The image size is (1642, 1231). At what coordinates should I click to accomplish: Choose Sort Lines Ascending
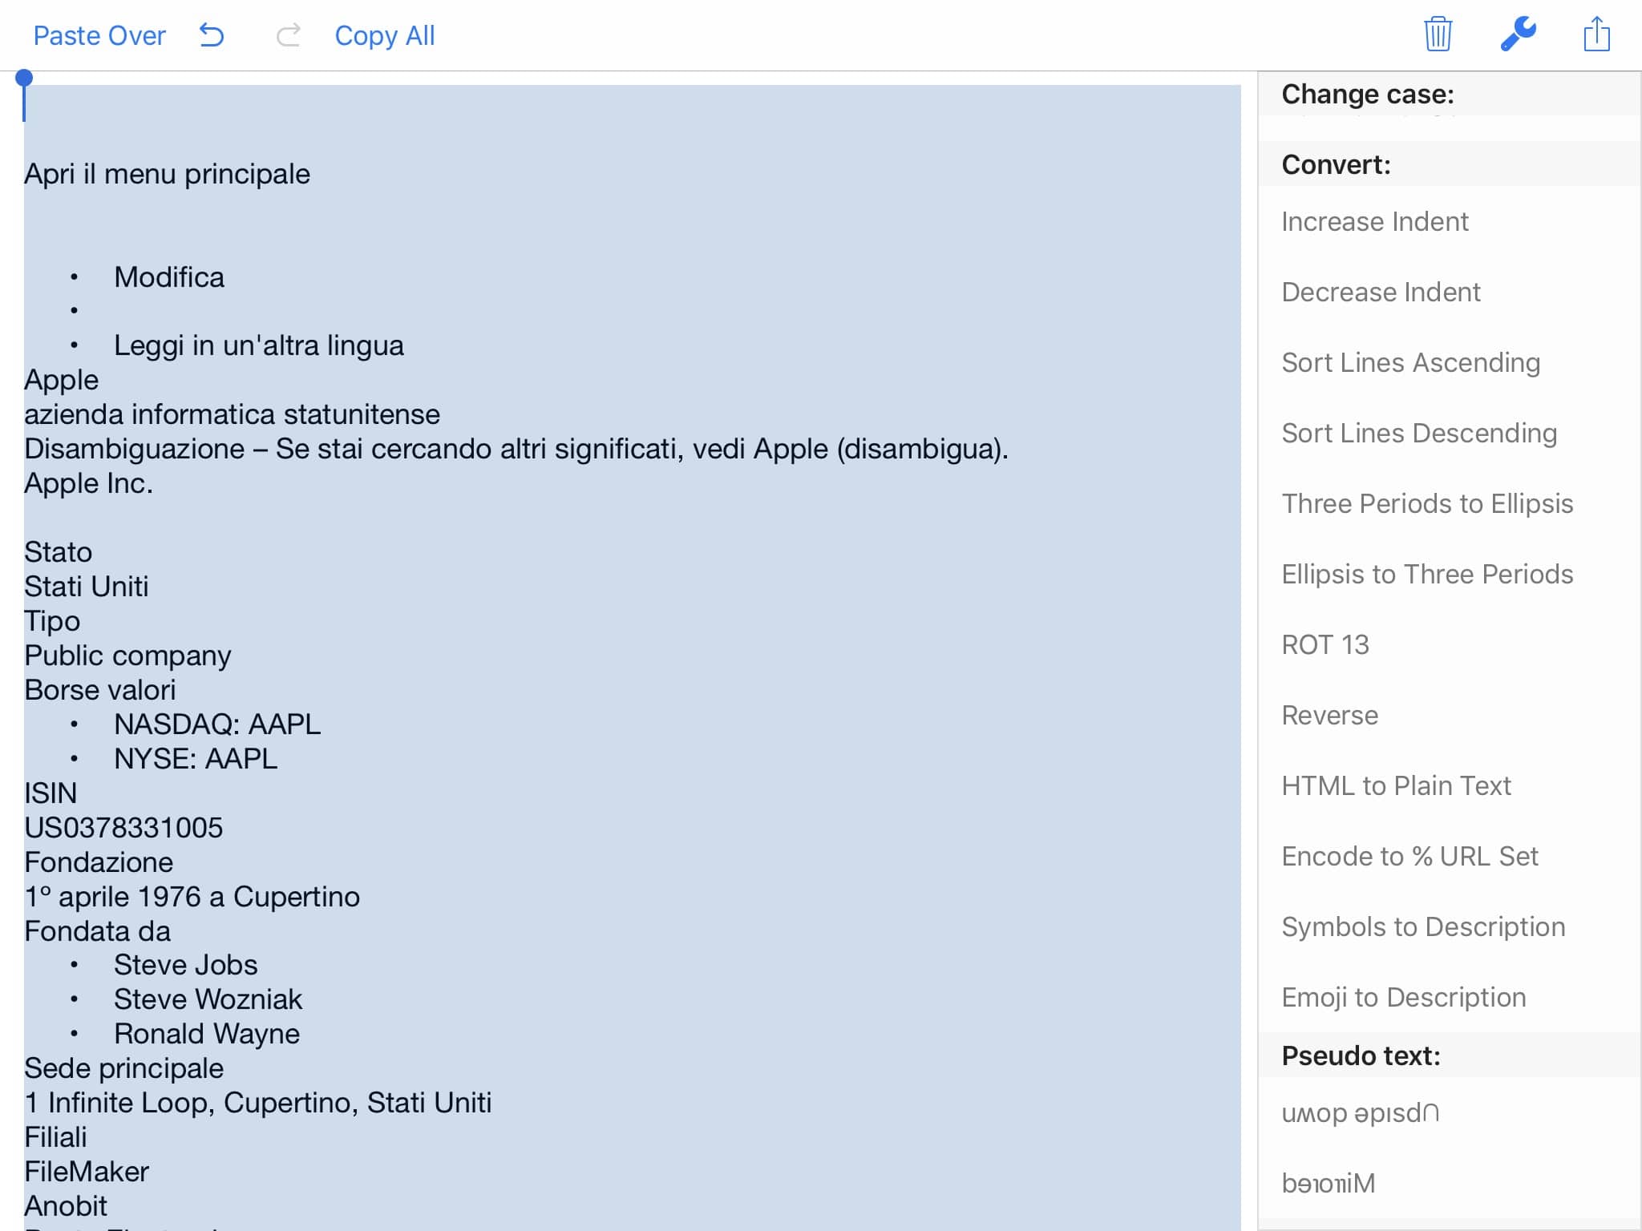point(1410,362)
